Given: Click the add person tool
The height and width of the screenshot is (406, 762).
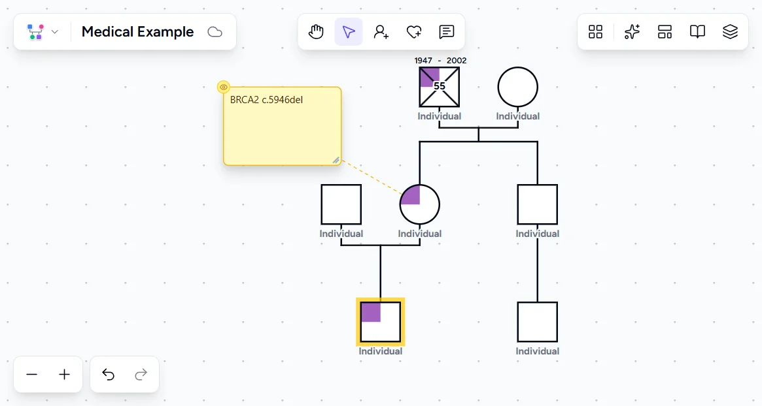Looking at the screenshot, I should tap(381, 32).
